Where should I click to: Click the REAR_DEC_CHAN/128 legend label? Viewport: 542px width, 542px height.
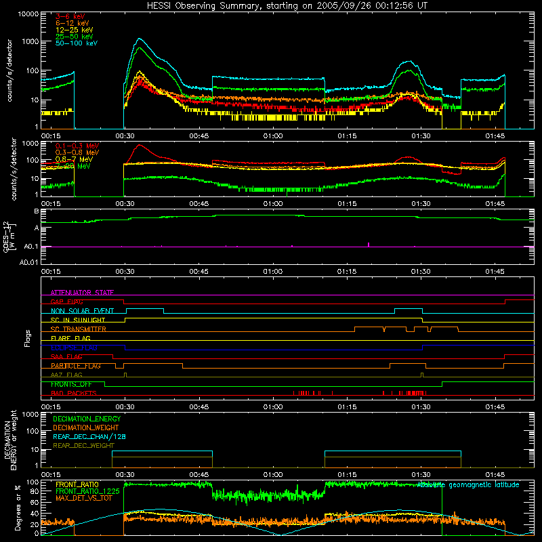point(89,436)
